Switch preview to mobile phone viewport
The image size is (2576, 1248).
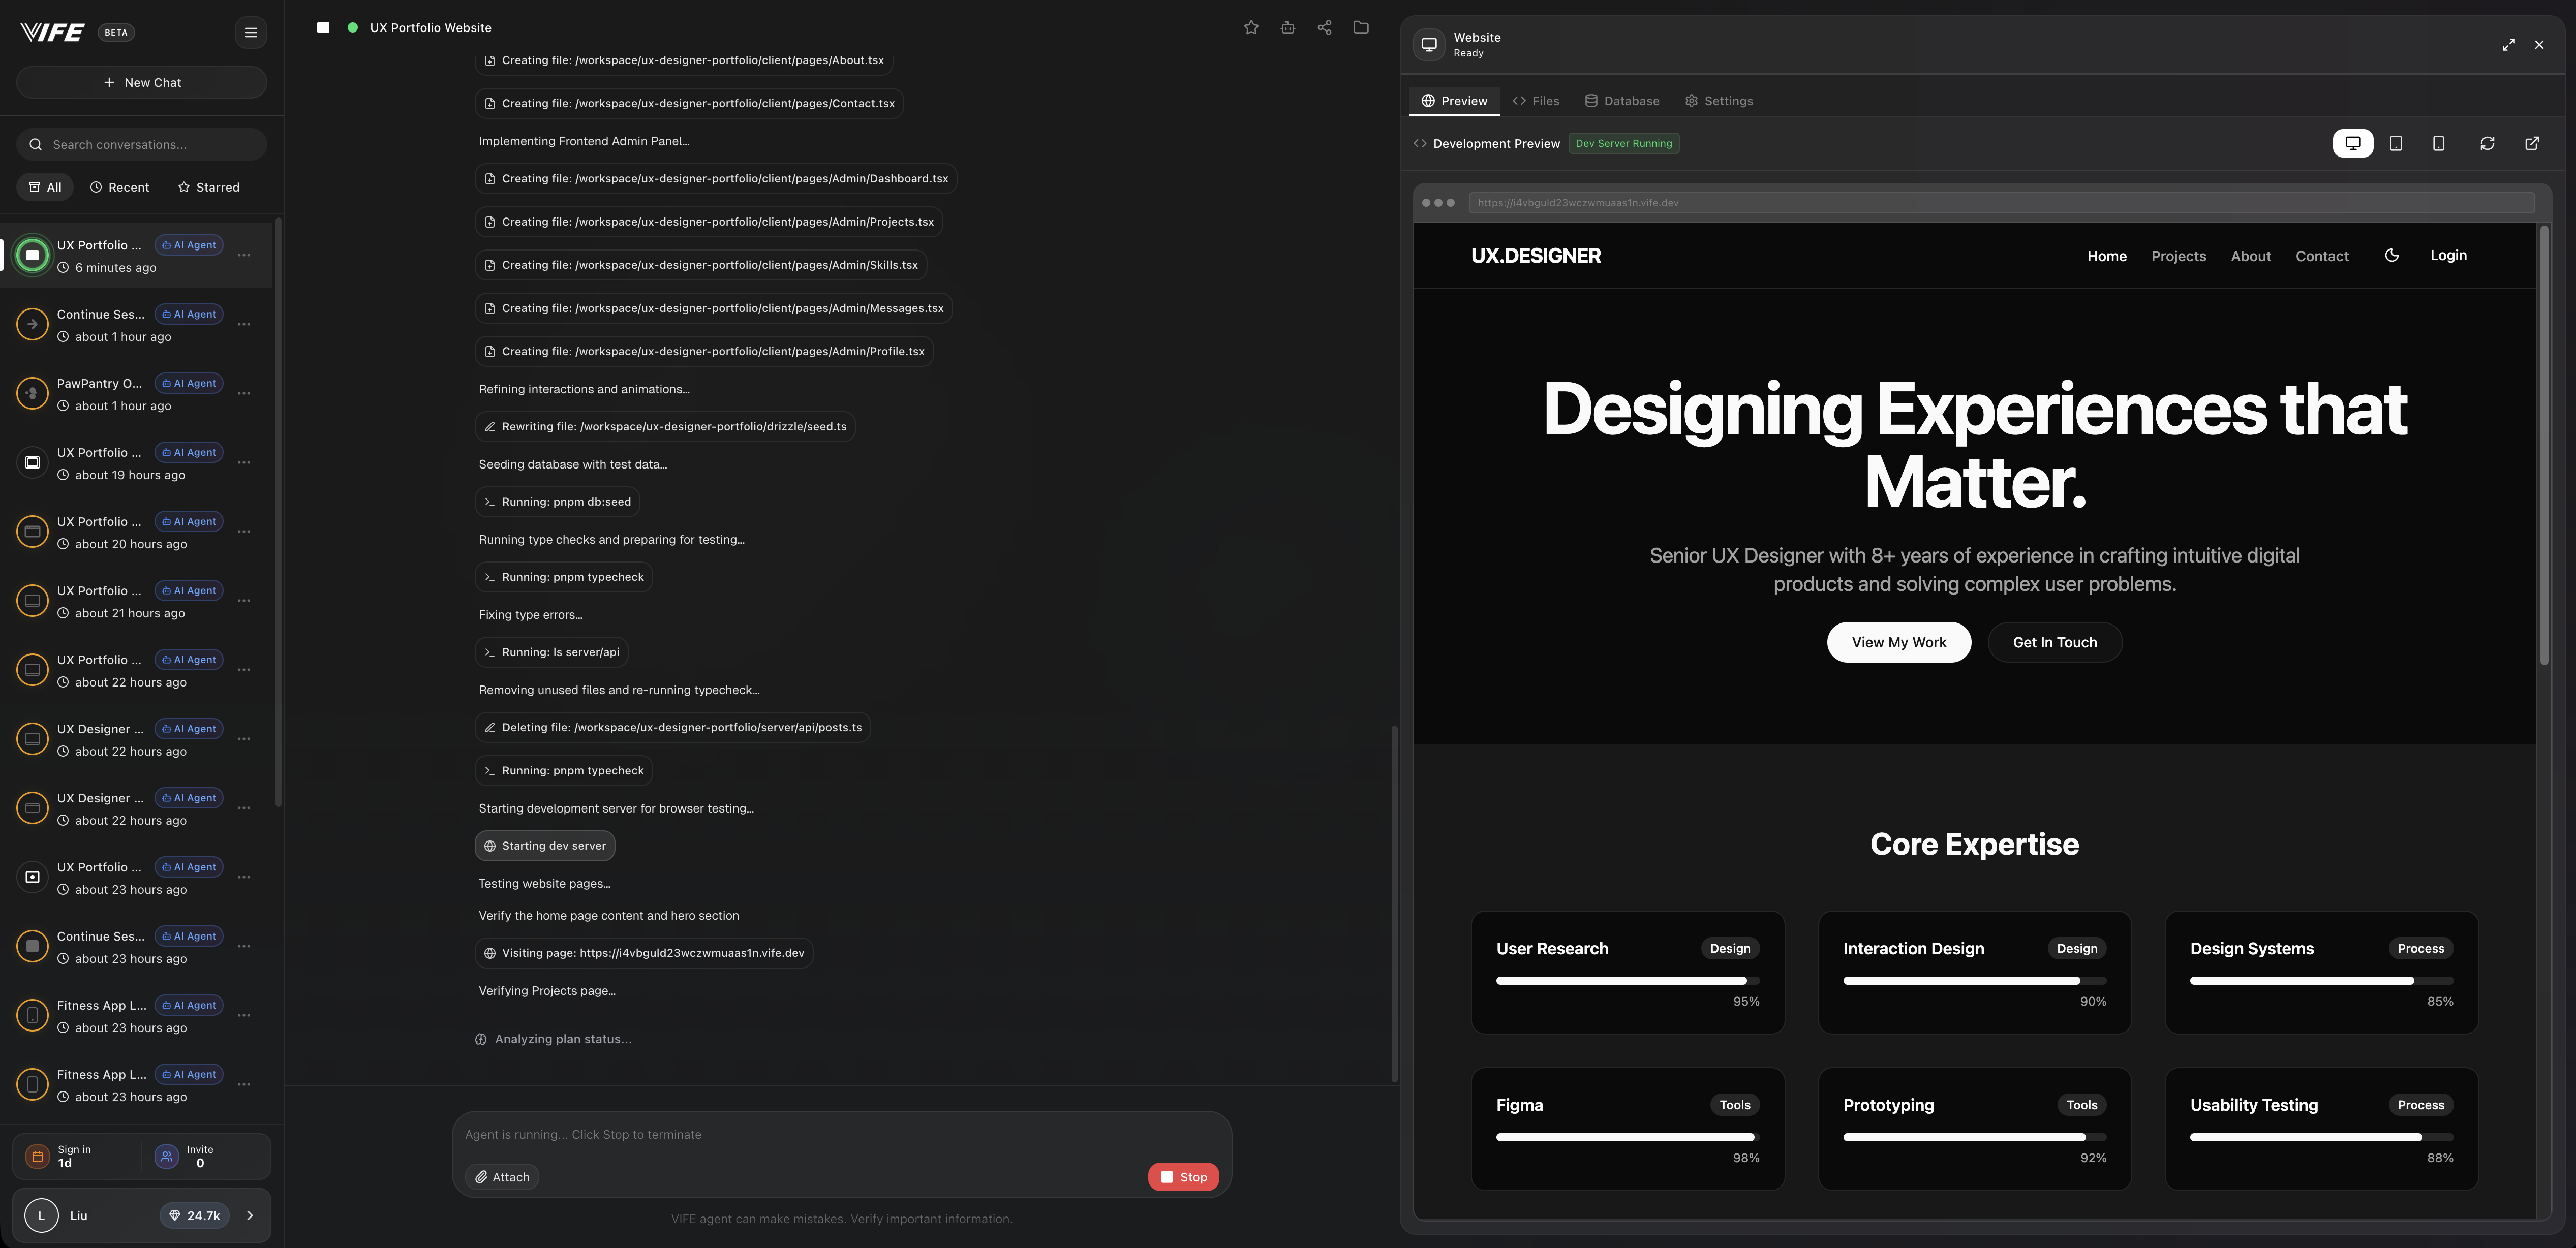click(2439, 144)
